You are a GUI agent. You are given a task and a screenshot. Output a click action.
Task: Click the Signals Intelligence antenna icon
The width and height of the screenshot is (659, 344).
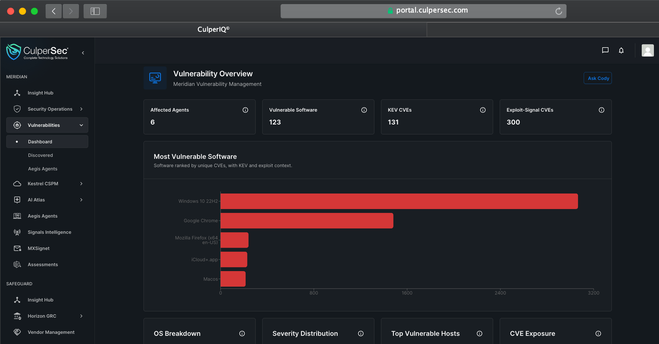(17, 232)
